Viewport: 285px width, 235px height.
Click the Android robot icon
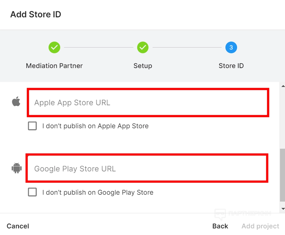17,168
